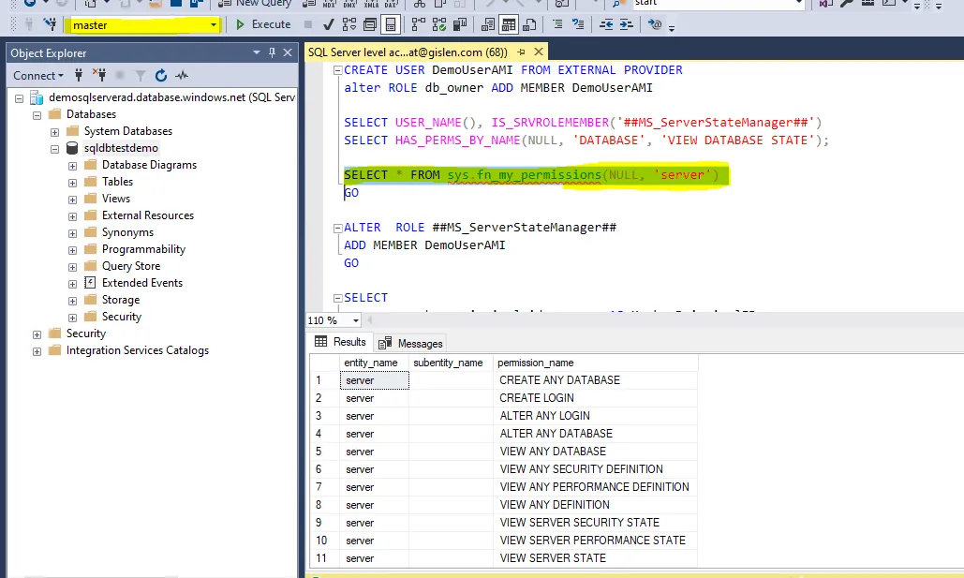Click the Decrease Indent icon
The height and width of the screenshot is (578, 964).
tap(606, 24)
